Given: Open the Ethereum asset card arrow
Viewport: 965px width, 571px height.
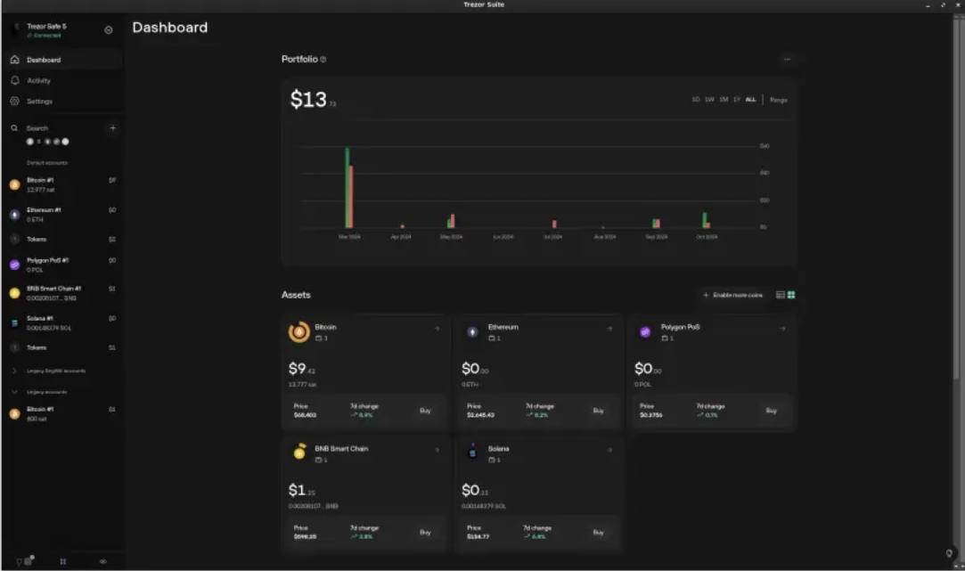Looking at the screenshot, I should pyautogui.click(x=609, y=329).
